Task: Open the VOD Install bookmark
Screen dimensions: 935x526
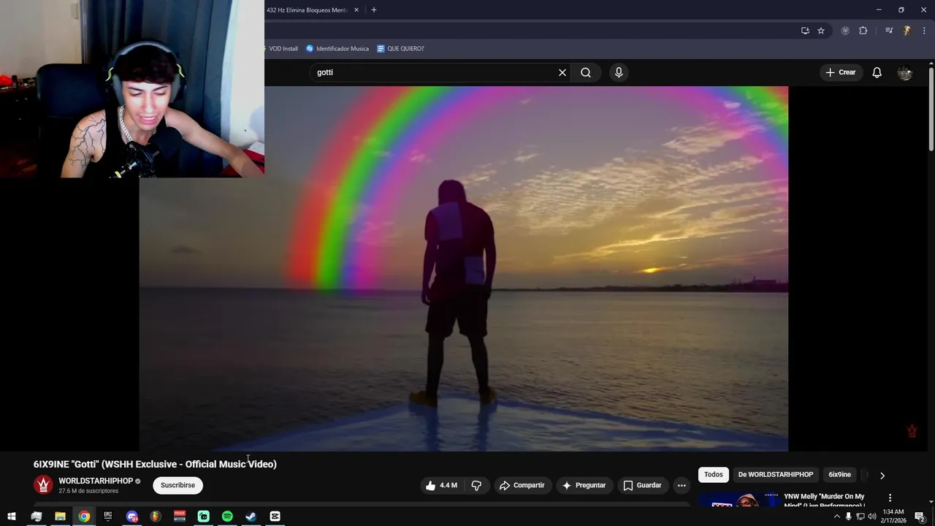Action: click(282, 49)
